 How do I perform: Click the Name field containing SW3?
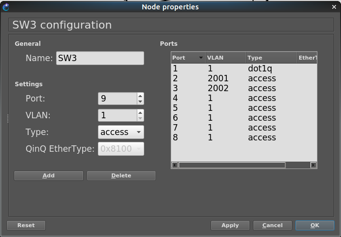pos(100,58)
